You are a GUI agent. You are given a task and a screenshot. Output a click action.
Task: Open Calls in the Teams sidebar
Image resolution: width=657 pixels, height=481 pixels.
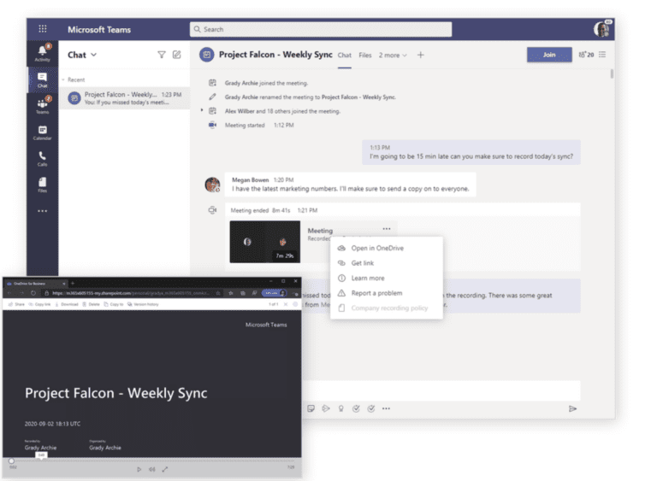(42, 159)
